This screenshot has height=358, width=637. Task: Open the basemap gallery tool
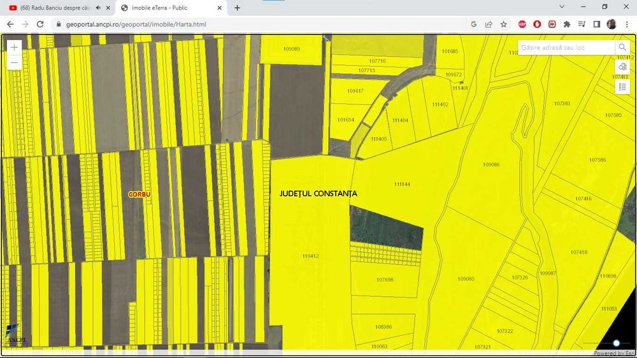pyautogui.click(x=622, y=67)
